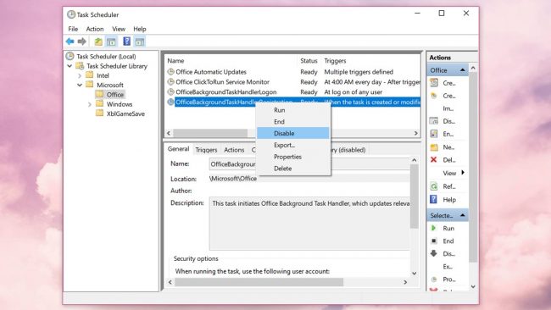Image resolution: width=551 pixels, height=310 pixels.
Task: Choose Properties from the context menu
Action: pyautogui.click(x=293, y=157)
